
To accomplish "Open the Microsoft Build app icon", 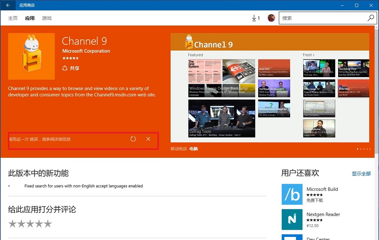I will pos(292,194).
